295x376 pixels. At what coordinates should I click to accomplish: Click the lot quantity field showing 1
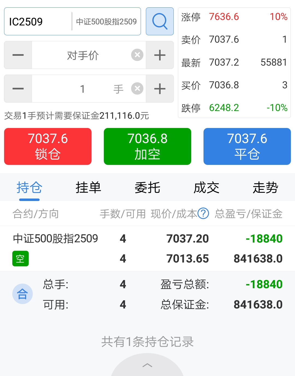tap(83, 89)
